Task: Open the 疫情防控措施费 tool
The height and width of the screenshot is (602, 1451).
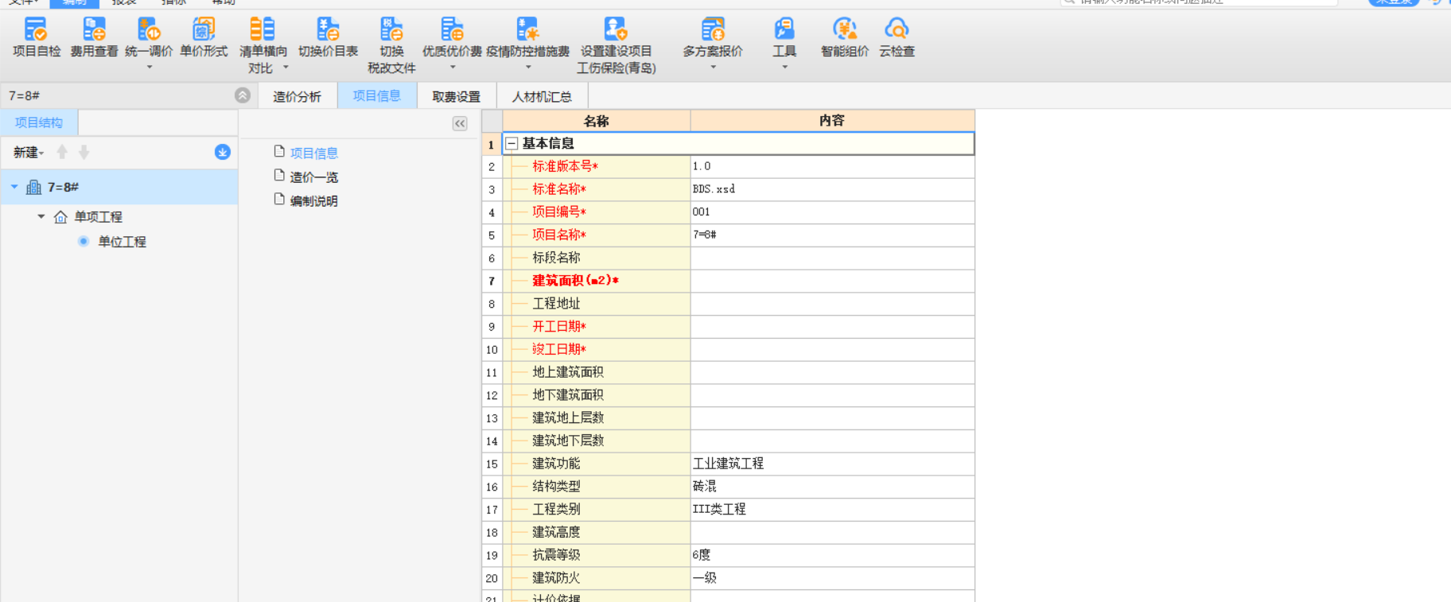Action: tap(528, 37)
